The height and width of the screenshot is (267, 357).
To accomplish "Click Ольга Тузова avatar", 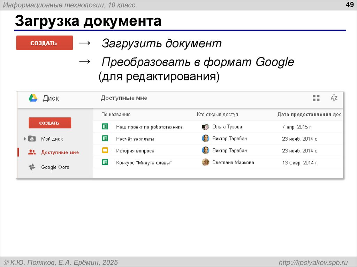I will [205, 127].
